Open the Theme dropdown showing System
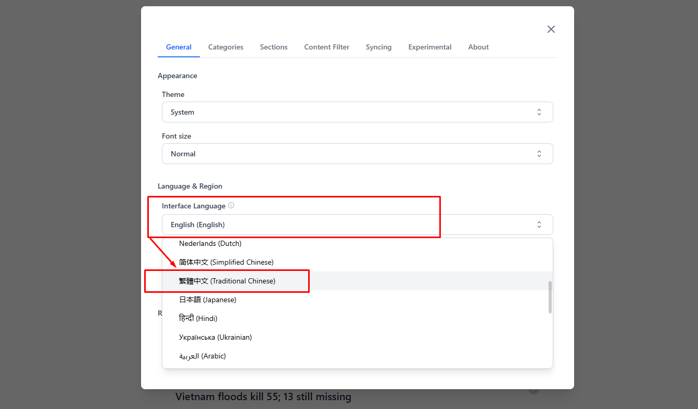This screenshot has width=698, height=409. (x=357, y=112)
